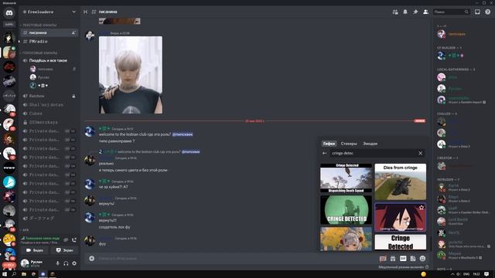
Task: Switch to the Эмодзи tab
Action: (370, 144)
